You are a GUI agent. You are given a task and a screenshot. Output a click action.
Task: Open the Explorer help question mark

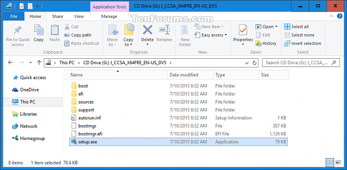(x=340, y=16)
